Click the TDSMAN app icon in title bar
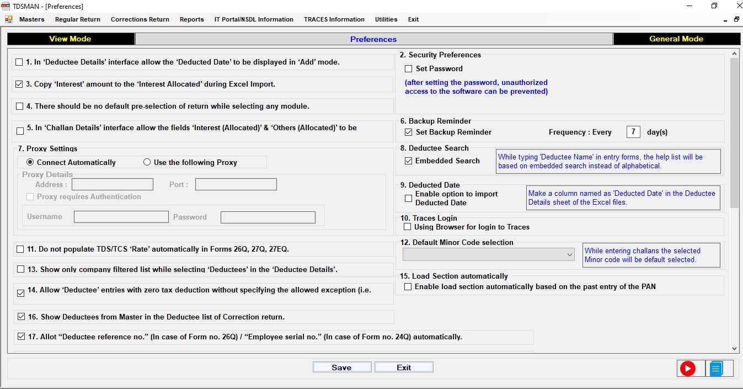The image size is (743, 389). (x=6, y=6)
